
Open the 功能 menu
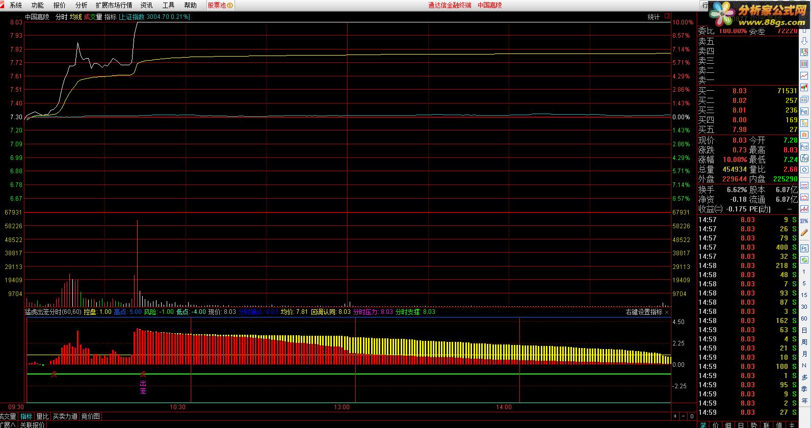pos(38,5)
